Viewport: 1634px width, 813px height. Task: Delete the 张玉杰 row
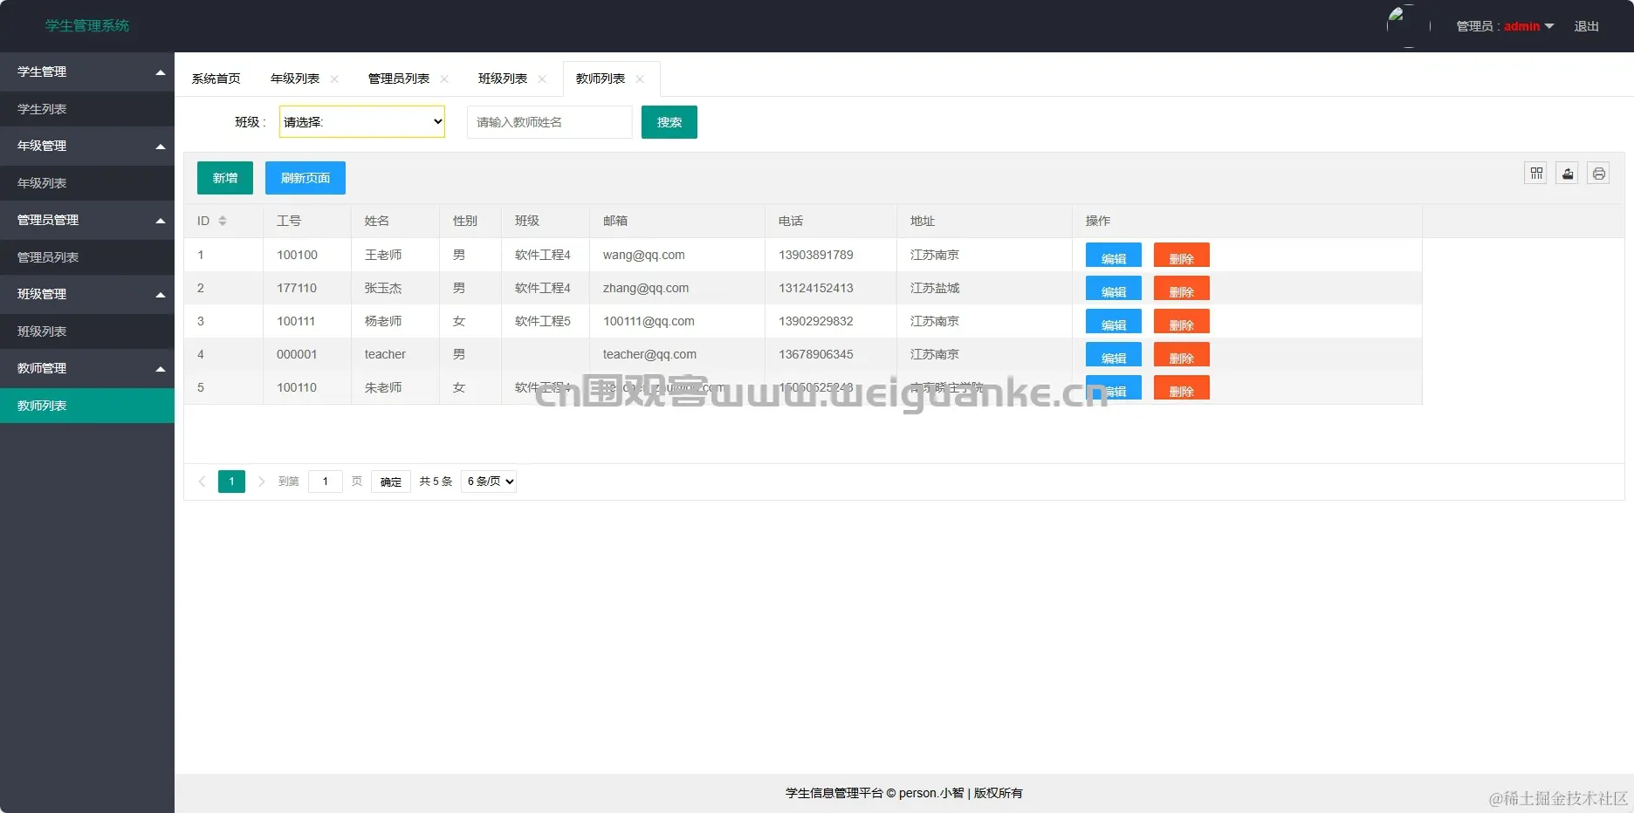1182,288
